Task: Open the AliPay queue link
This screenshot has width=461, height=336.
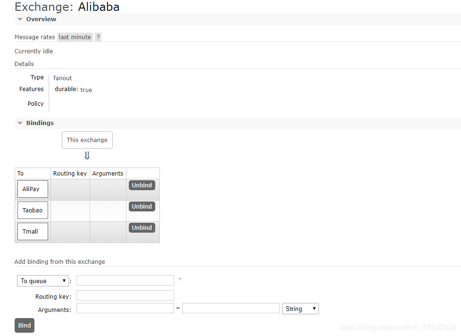Action: tap(33, 189)
